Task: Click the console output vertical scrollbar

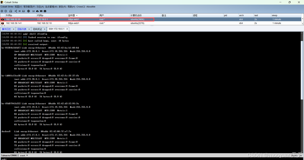Action: pos(302,92)
